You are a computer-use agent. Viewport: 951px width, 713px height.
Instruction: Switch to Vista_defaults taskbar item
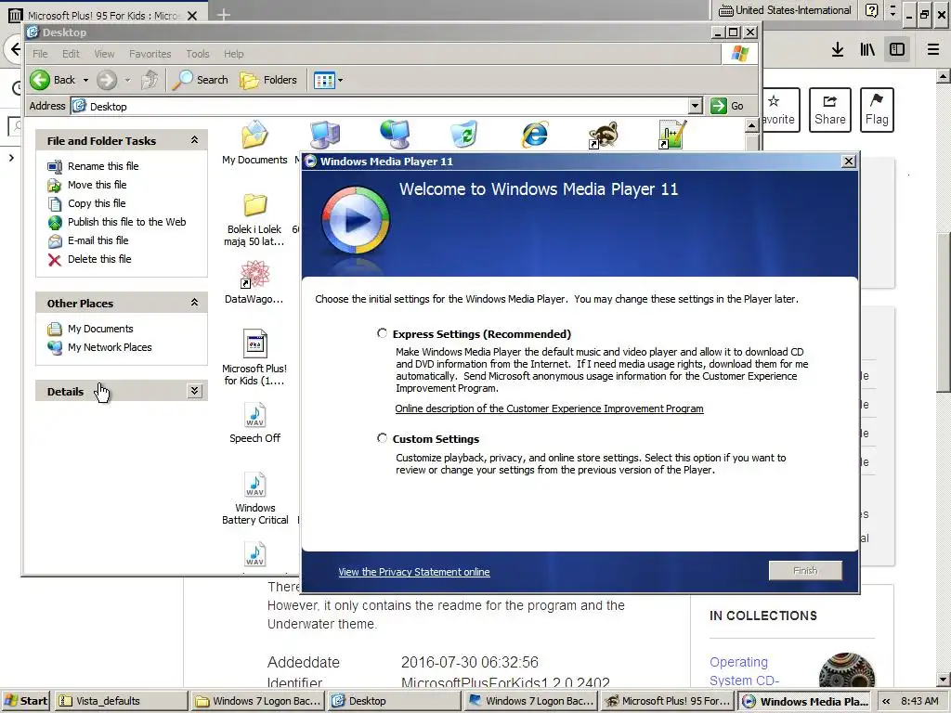[121, 701]
